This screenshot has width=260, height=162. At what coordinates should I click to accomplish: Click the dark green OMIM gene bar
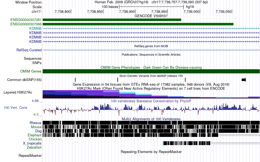151,71
